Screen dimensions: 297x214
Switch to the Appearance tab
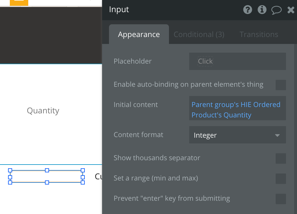pos(139,35)
